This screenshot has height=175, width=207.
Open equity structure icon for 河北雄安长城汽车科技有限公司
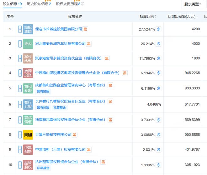tap(89, 44)
